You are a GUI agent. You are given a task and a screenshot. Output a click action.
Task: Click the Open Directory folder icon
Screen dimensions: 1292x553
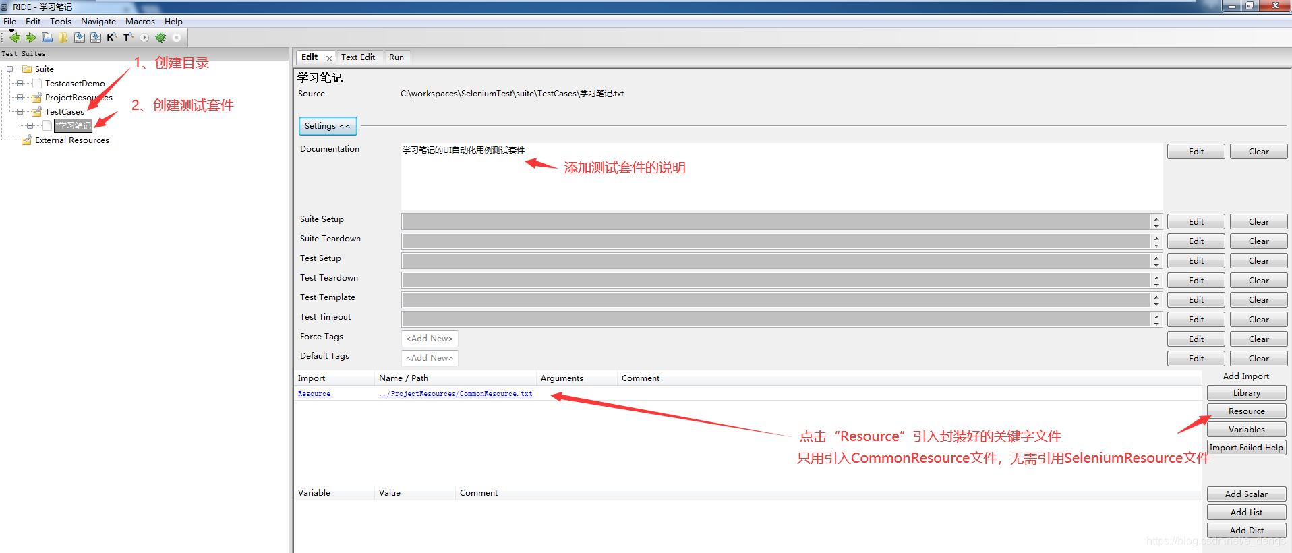click(x=63, y=38)
